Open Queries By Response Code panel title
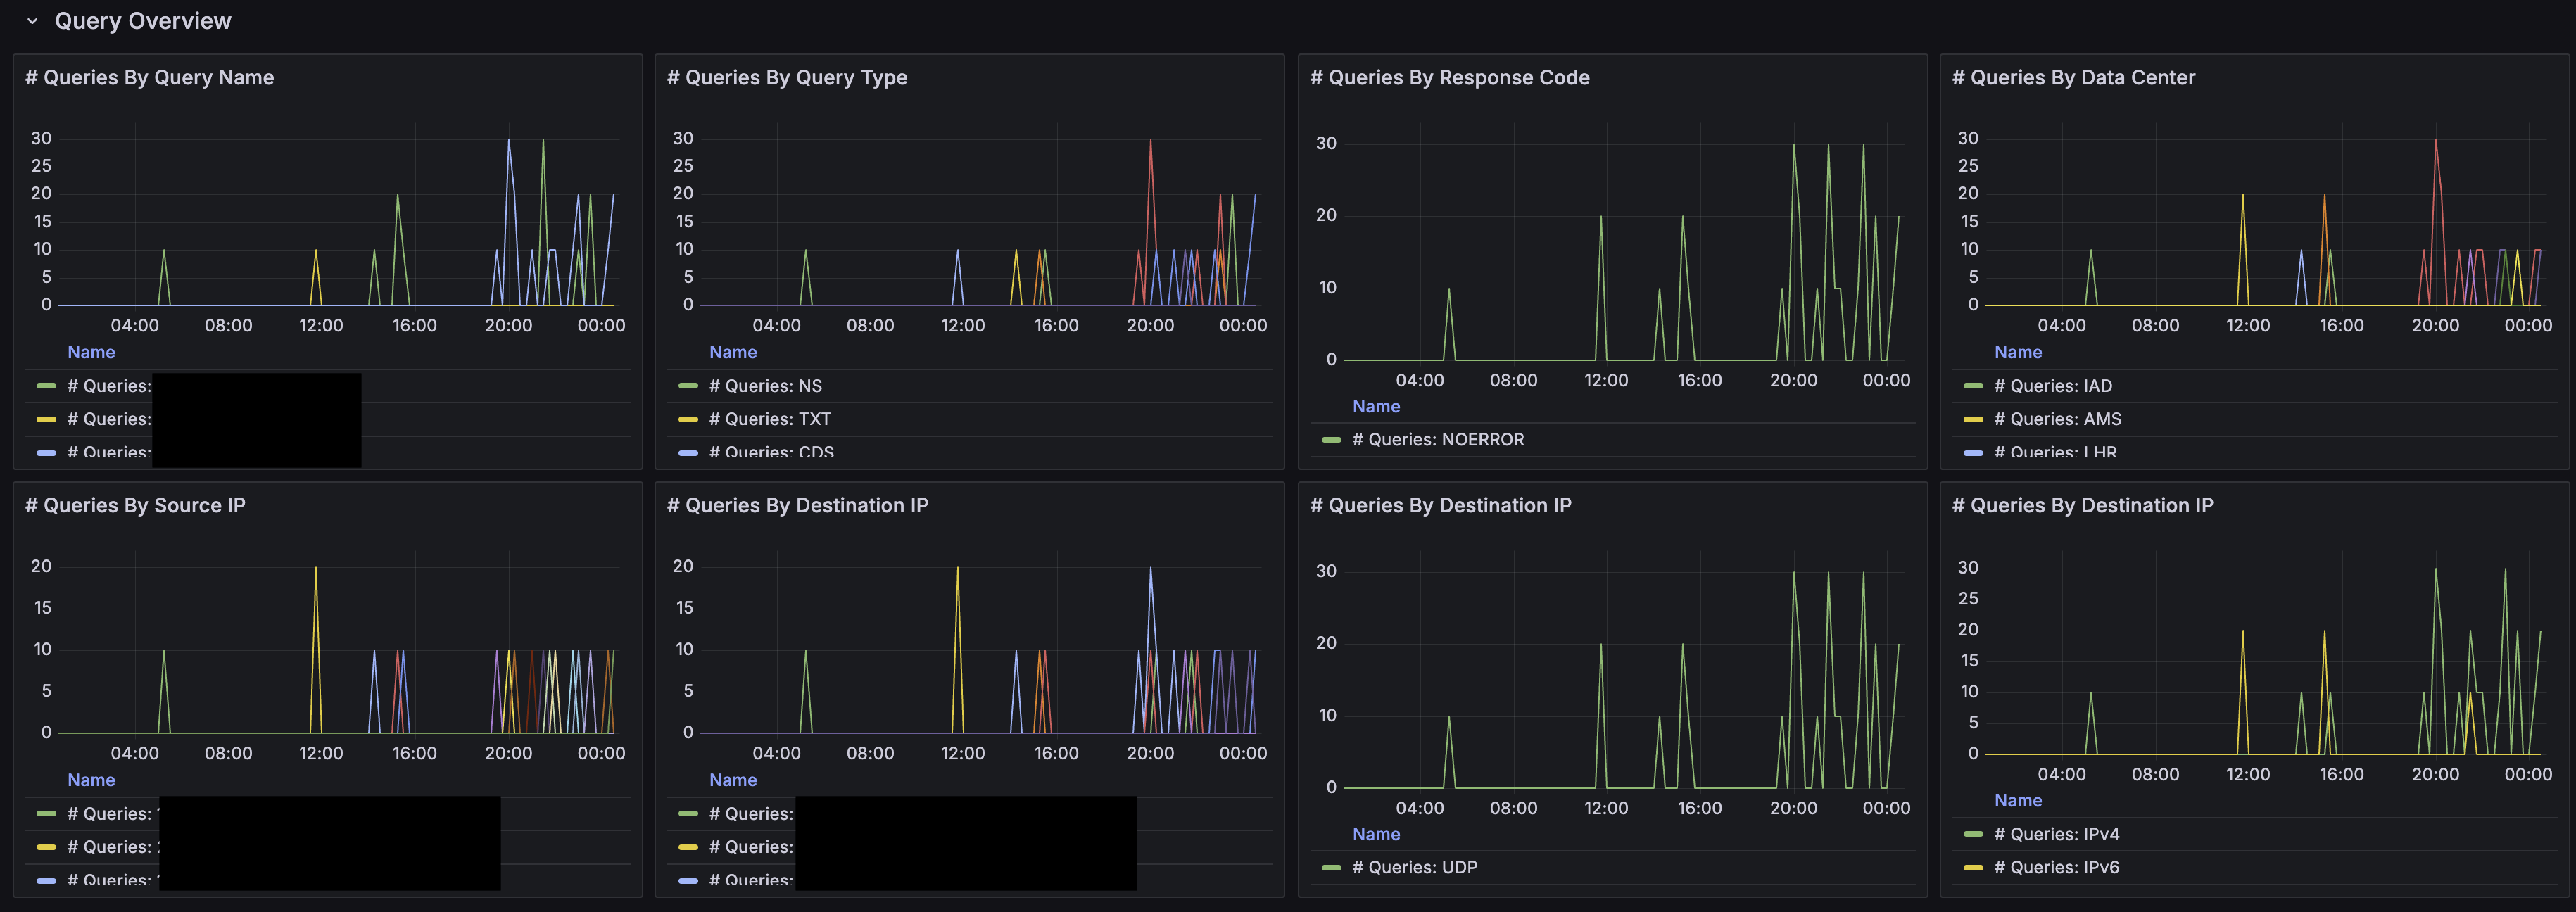 click(x=1449, y=78)
